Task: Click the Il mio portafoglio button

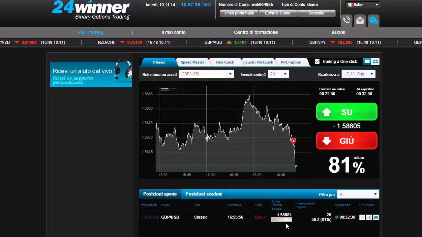Action: click(x=239, y=13)
